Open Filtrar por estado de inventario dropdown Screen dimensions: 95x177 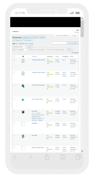pyautogui.click(x=57, y=50)
